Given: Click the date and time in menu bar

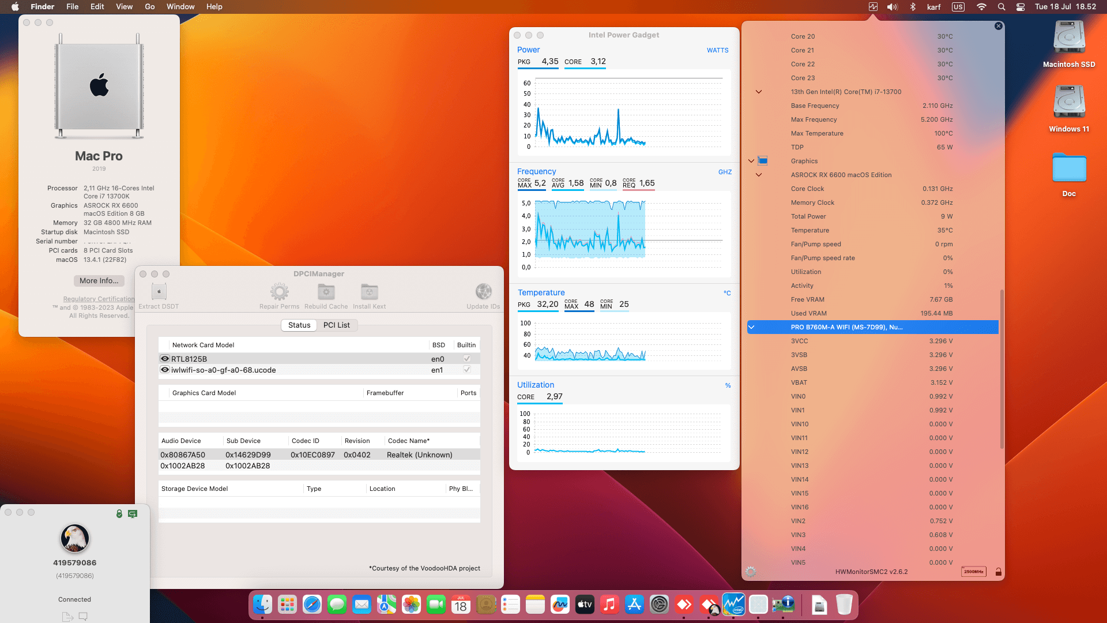Looking at the screenshot, I should click(x=1065, y=7).
